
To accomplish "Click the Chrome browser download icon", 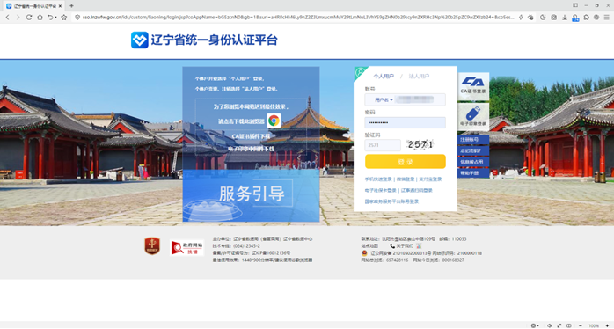I will [274, 121].
